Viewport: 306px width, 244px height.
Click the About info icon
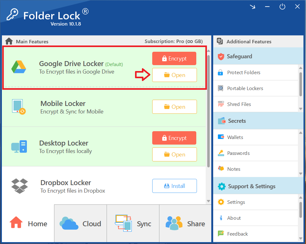click(221, 218)
